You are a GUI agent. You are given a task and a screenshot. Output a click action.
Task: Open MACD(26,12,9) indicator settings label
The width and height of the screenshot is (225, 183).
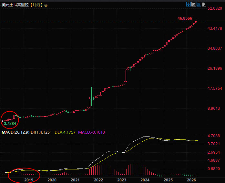(x=15, y=132)
